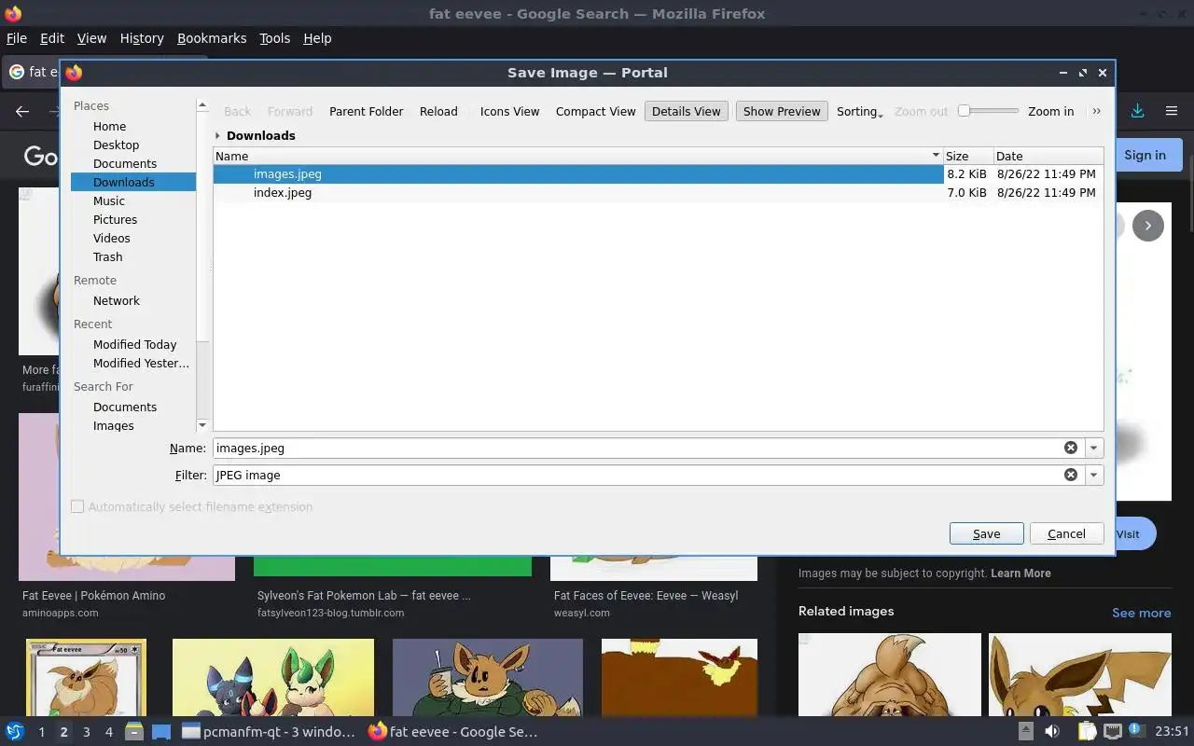This screenshot has width=1194, height=746.
Task: Open the Bookmarks menu in Firefox
Action: pos(212,38)
